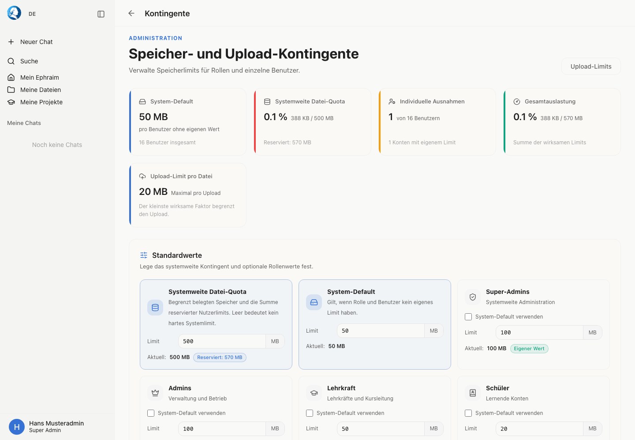Click the Reserviert: 570 MB badge

click(220, 357)
